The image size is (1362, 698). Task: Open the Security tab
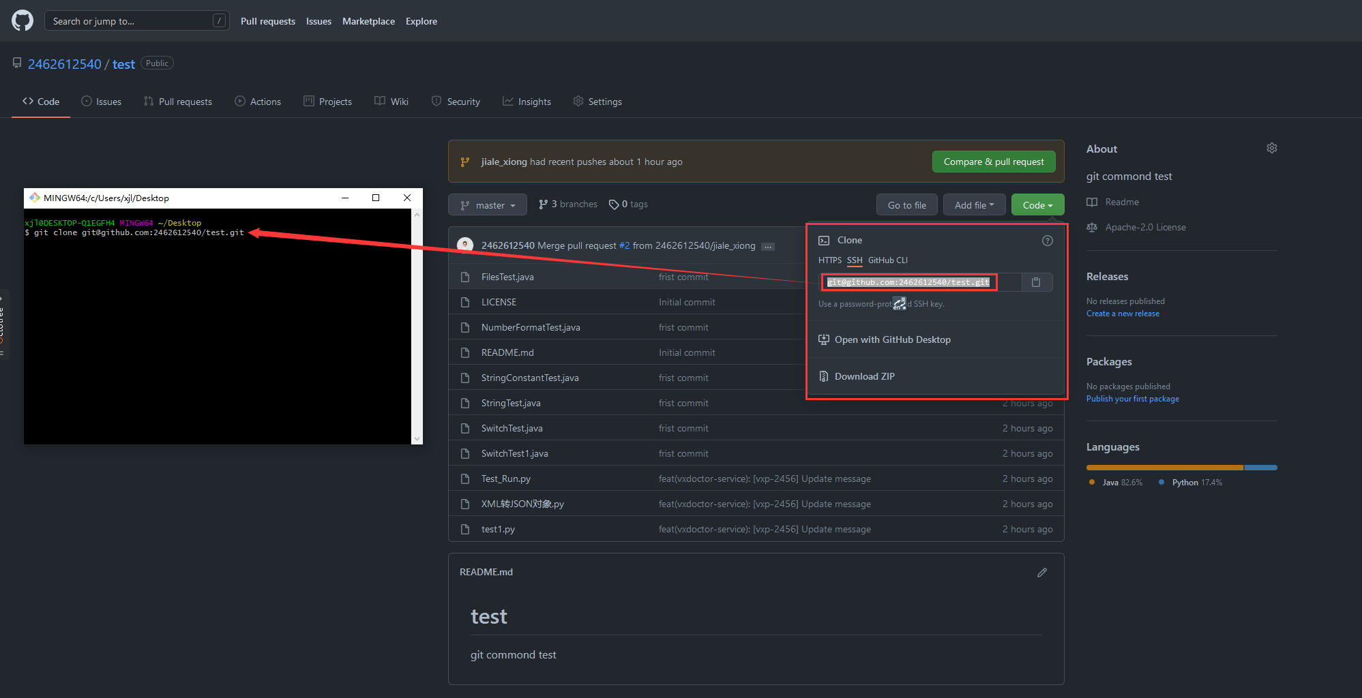click(456, 102)
